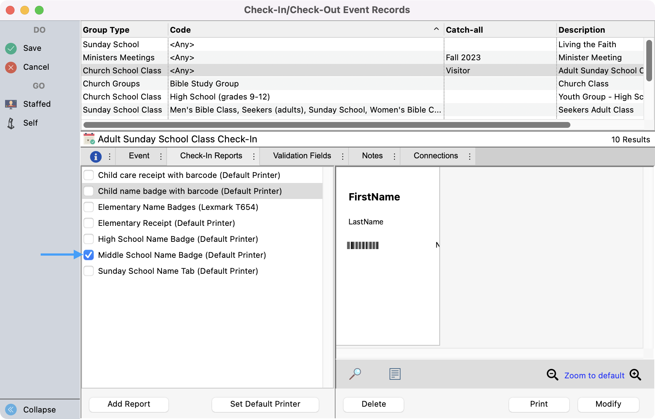
Task: Click the blue info circle icon
Action: [x=95, y=156]
